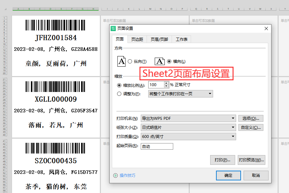Open the 打印质量 dropdown 600 点/英寸
The image size is (289, 193).
pyautogui.click(x=188, y=137)
